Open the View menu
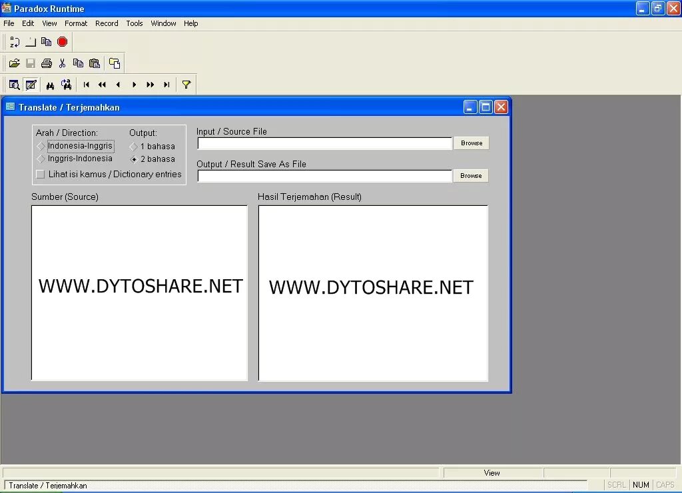Viewport: 682px width, 493px height. click(x=49, y=23)
